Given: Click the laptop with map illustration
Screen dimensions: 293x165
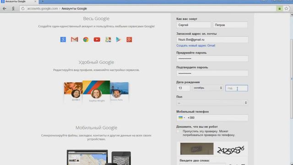Looking at the screenshot, I should (87, 158).
